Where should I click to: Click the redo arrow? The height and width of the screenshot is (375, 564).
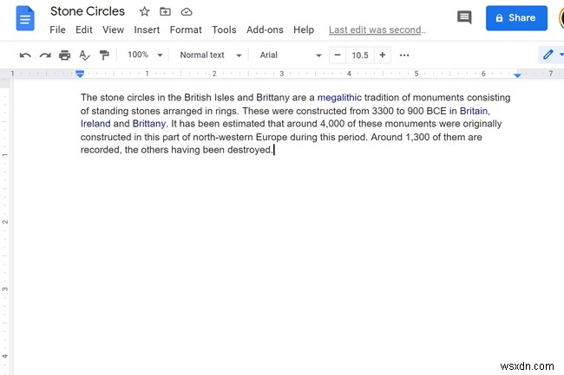click(x=45, y=55)
